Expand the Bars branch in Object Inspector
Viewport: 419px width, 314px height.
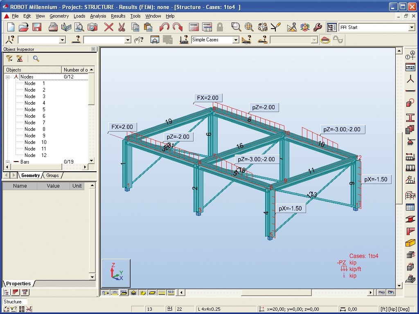tap(7, 161)
